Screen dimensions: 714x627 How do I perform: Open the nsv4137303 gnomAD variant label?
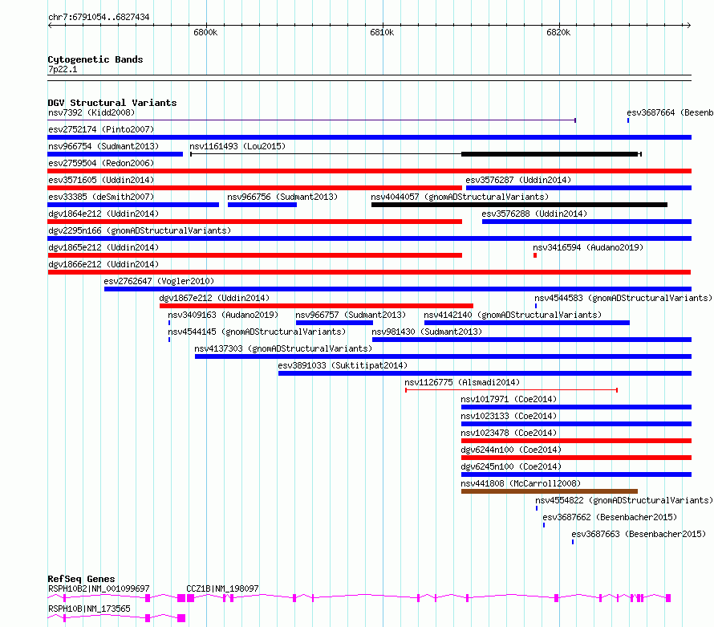[283, 348]
